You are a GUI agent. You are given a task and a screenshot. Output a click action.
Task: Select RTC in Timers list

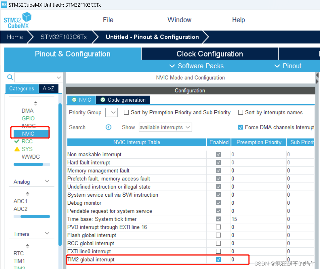tap(19, 253)
